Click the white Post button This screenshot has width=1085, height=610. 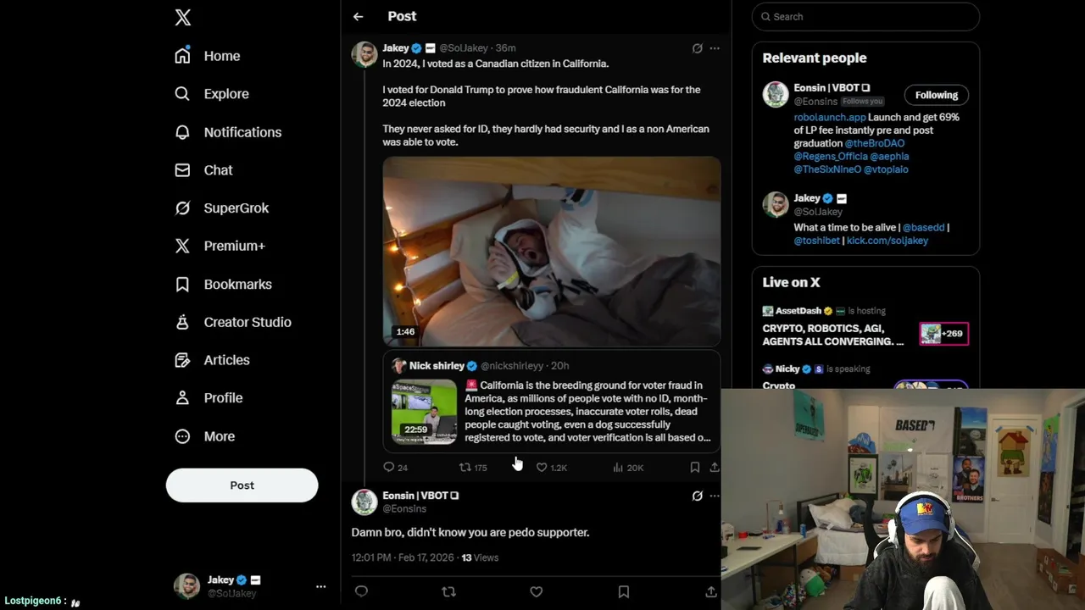click(x=242, y=485)
